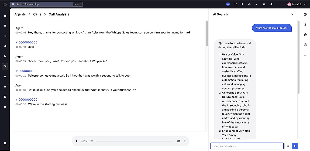Open the star icon in left sidebar
Screen dimensions: 310x151
[x=5, y=87]
